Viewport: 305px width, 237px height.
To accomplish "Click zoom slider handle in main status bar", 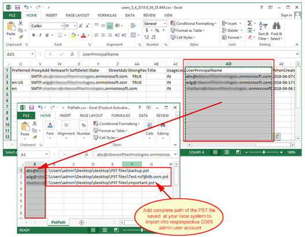I will click(x=264, y=152).
